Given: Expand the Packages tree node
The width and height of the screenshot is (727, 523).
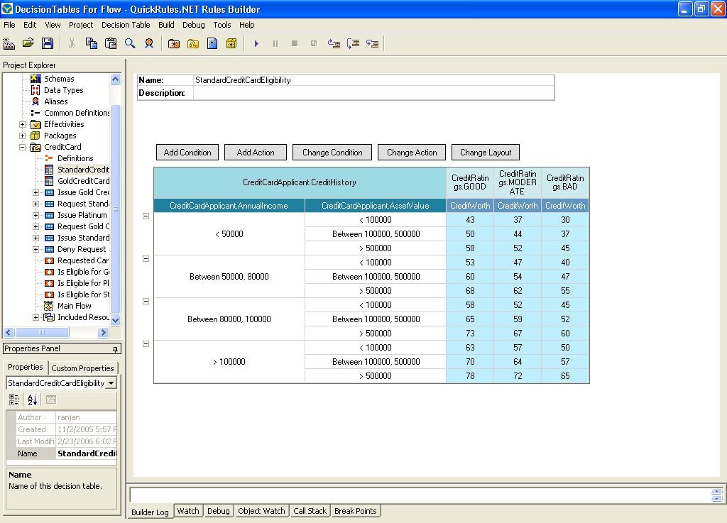Looking at the screenshot, I should [x=23, y=136].
